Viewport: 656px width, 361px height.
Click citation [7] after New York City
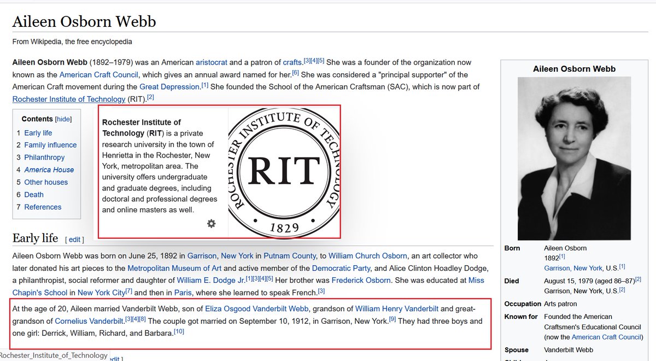tap(129, 291)
